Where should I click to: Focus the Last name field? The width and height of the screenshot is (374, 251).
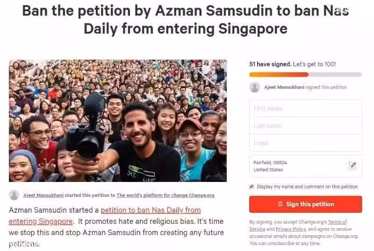[x=306, y=126]
